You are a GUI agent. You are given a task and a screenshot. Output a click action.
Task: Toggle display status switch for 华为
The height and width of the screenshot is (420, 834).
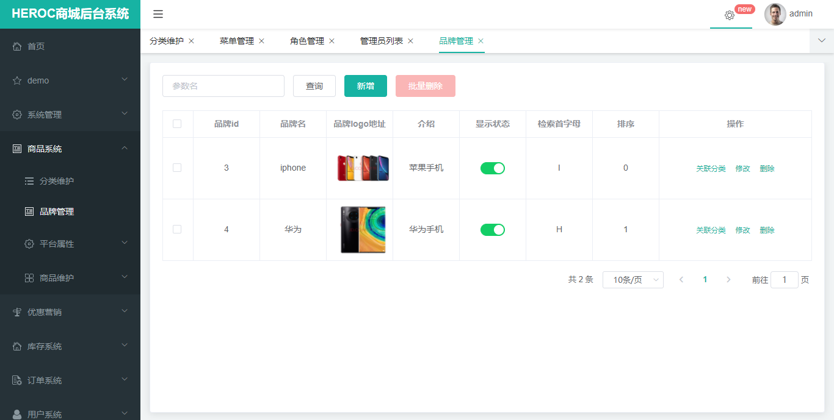pos(493,230)
